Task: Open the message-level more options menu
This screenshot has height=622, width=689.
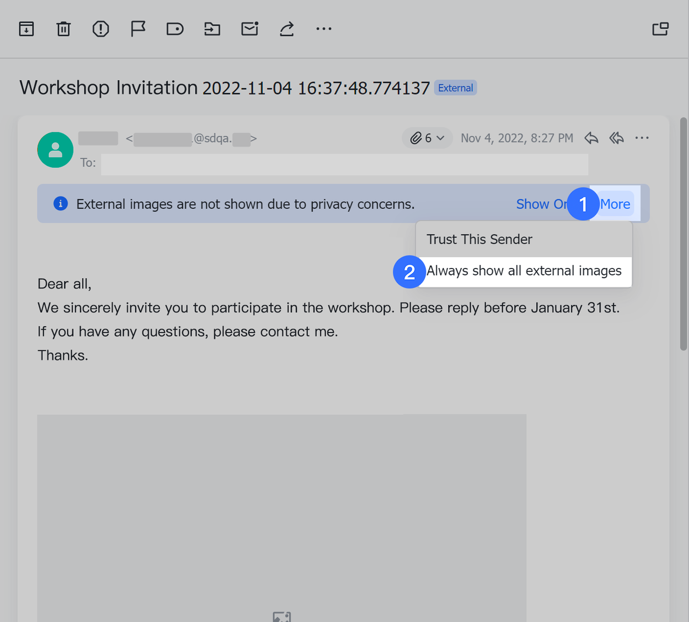Action: click(642, 138)
